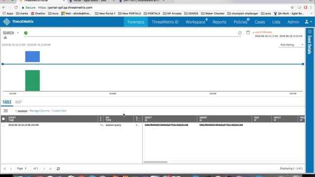Expand the SEARCH dropdown arrow

click(x=18, y=33)
